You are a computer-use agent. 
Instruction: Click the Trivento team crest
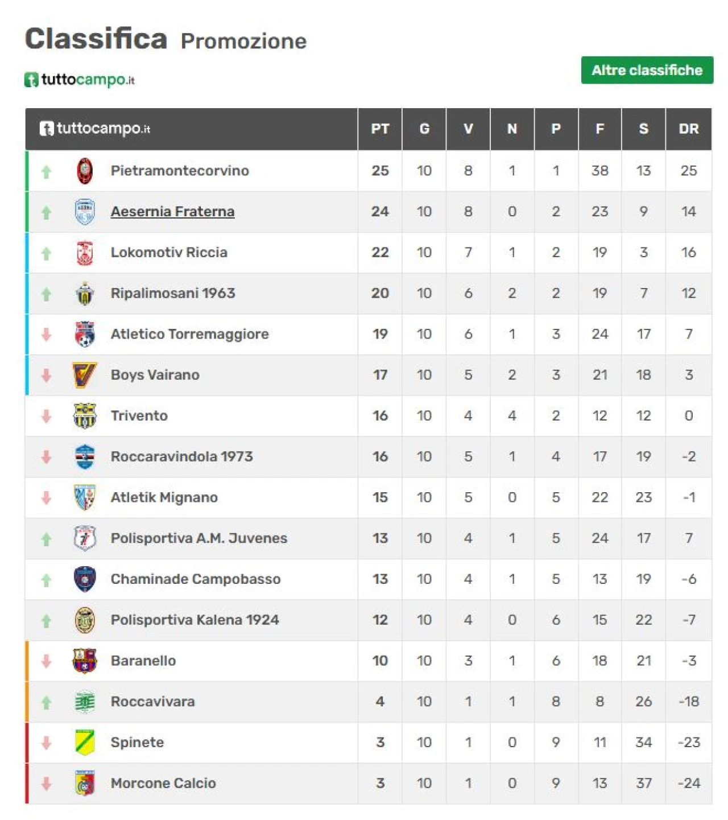click(85, 416)
